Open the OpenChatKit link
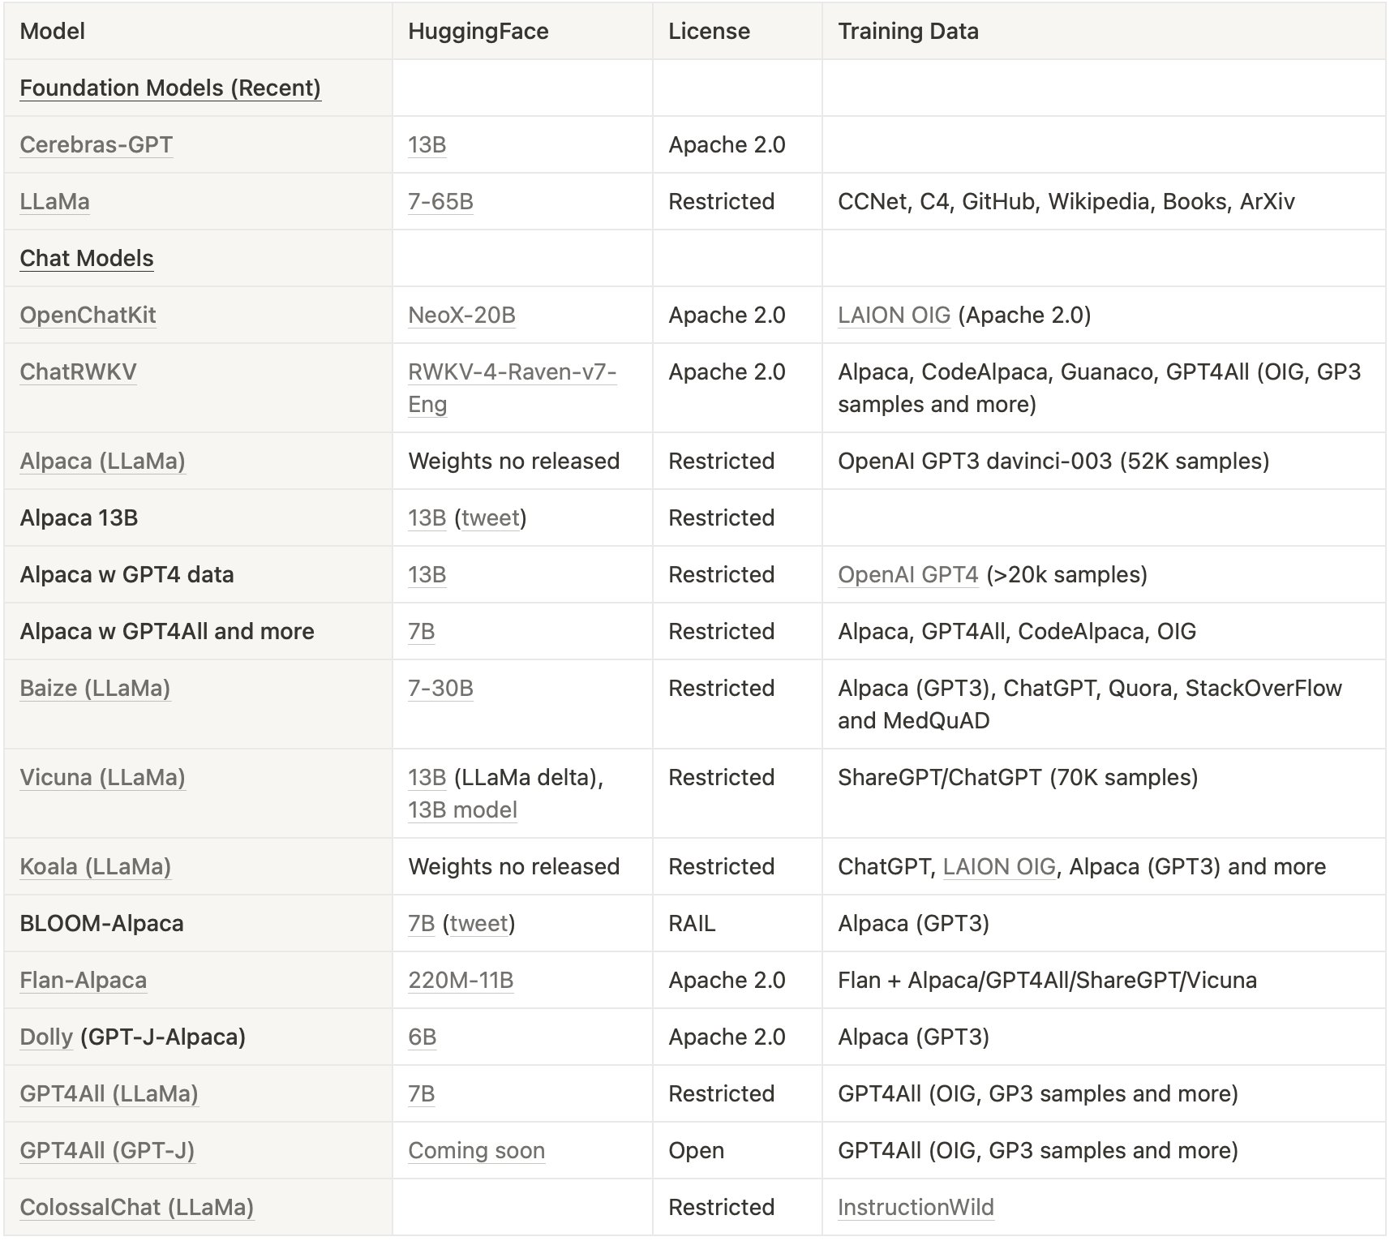Screen dimensions: 1390x1241 pos(88,315)
